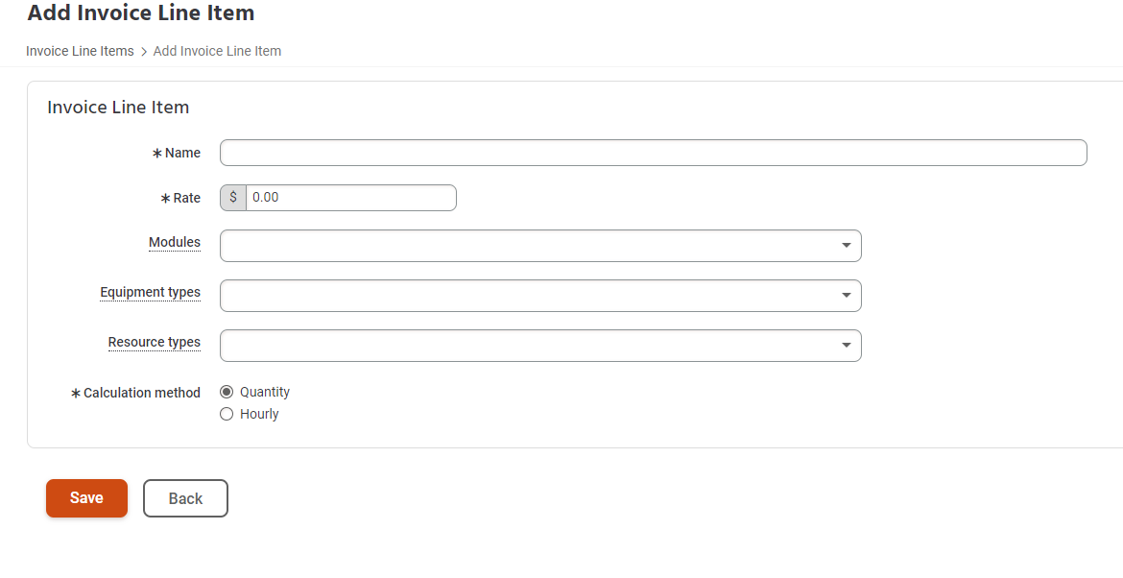Choose the Hourly radio button
This screenshot has height=578, width=1123.
click(x=227, y=414)
